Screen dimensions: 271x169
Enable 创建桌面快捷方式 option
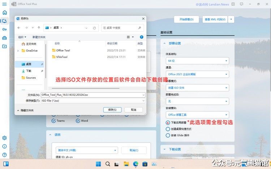168,129
